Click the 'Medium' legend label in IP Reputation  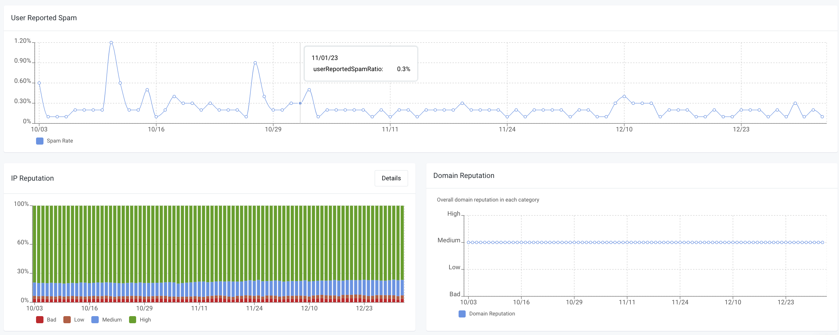112,319
